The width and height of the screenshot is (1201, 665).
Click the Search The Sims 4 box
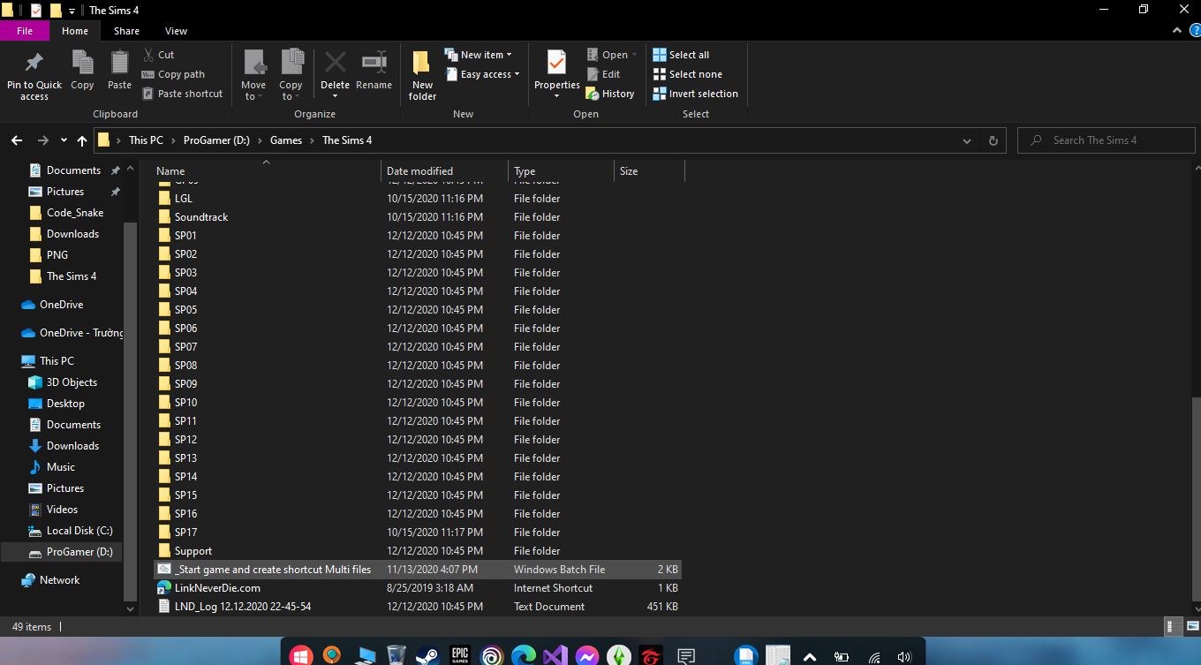click(1106, 140)
